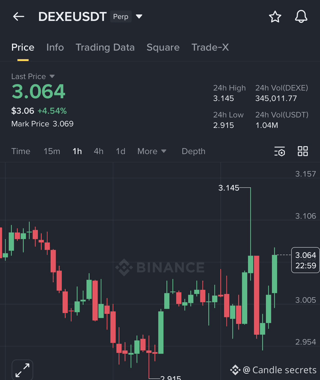
Task: Tap the +4.54% change value
Action: (52, 111)
